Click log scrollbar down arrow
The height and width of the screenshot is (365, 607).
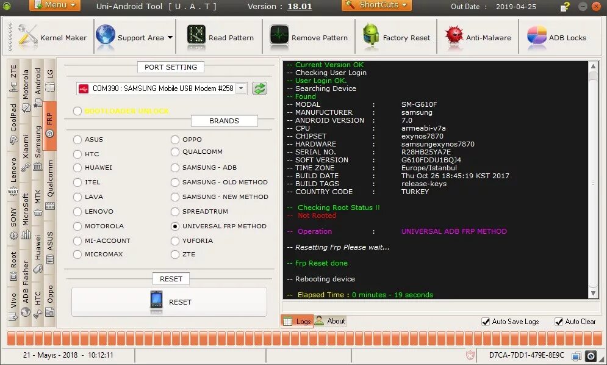point(593,294)
